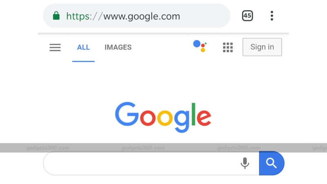Click the Sign in button

[x=262, y=47]
